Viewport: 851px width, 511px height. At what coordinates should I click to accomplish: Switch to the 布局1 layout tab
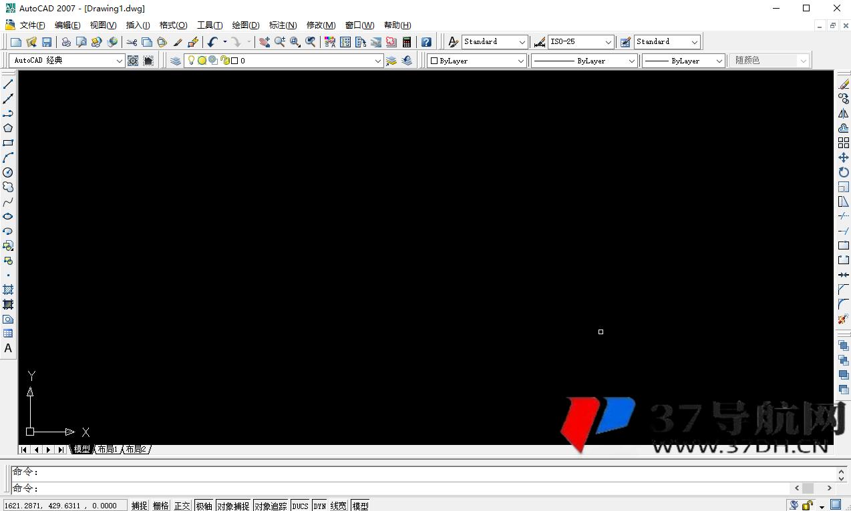pos(107,450)
